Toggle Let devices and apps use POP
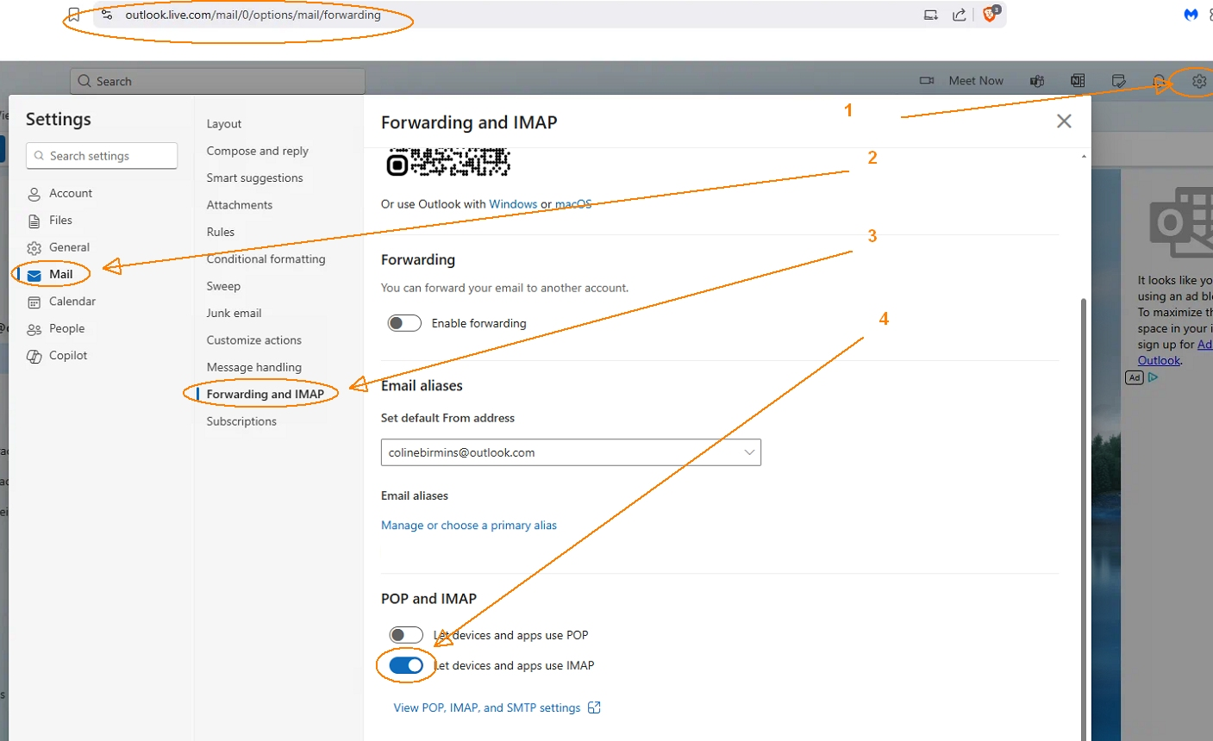 coord(405,635)
